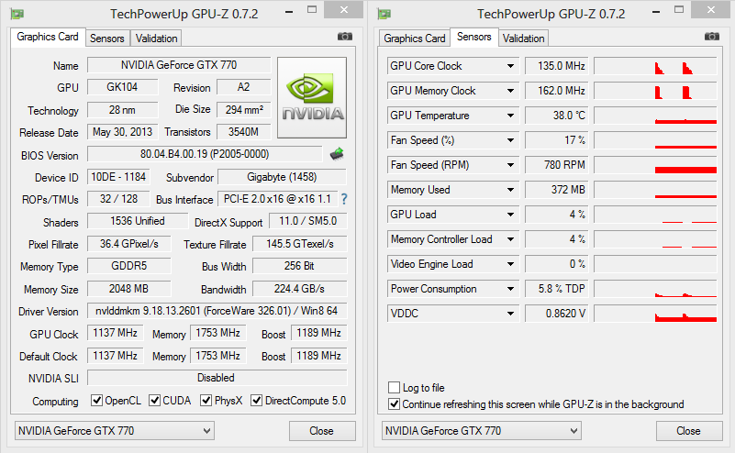Click the camera screenshot icon in Sensors window
The width and height of the screenshot is (735, 453).
tap(711, 37)
